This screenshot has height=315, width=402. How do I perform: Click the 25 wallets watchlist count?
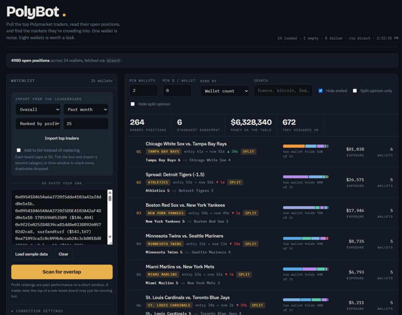102,81
